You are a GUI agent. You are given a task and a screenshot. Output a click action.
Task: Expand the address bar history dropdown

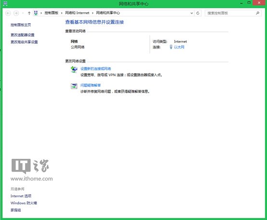pos(191,13)
